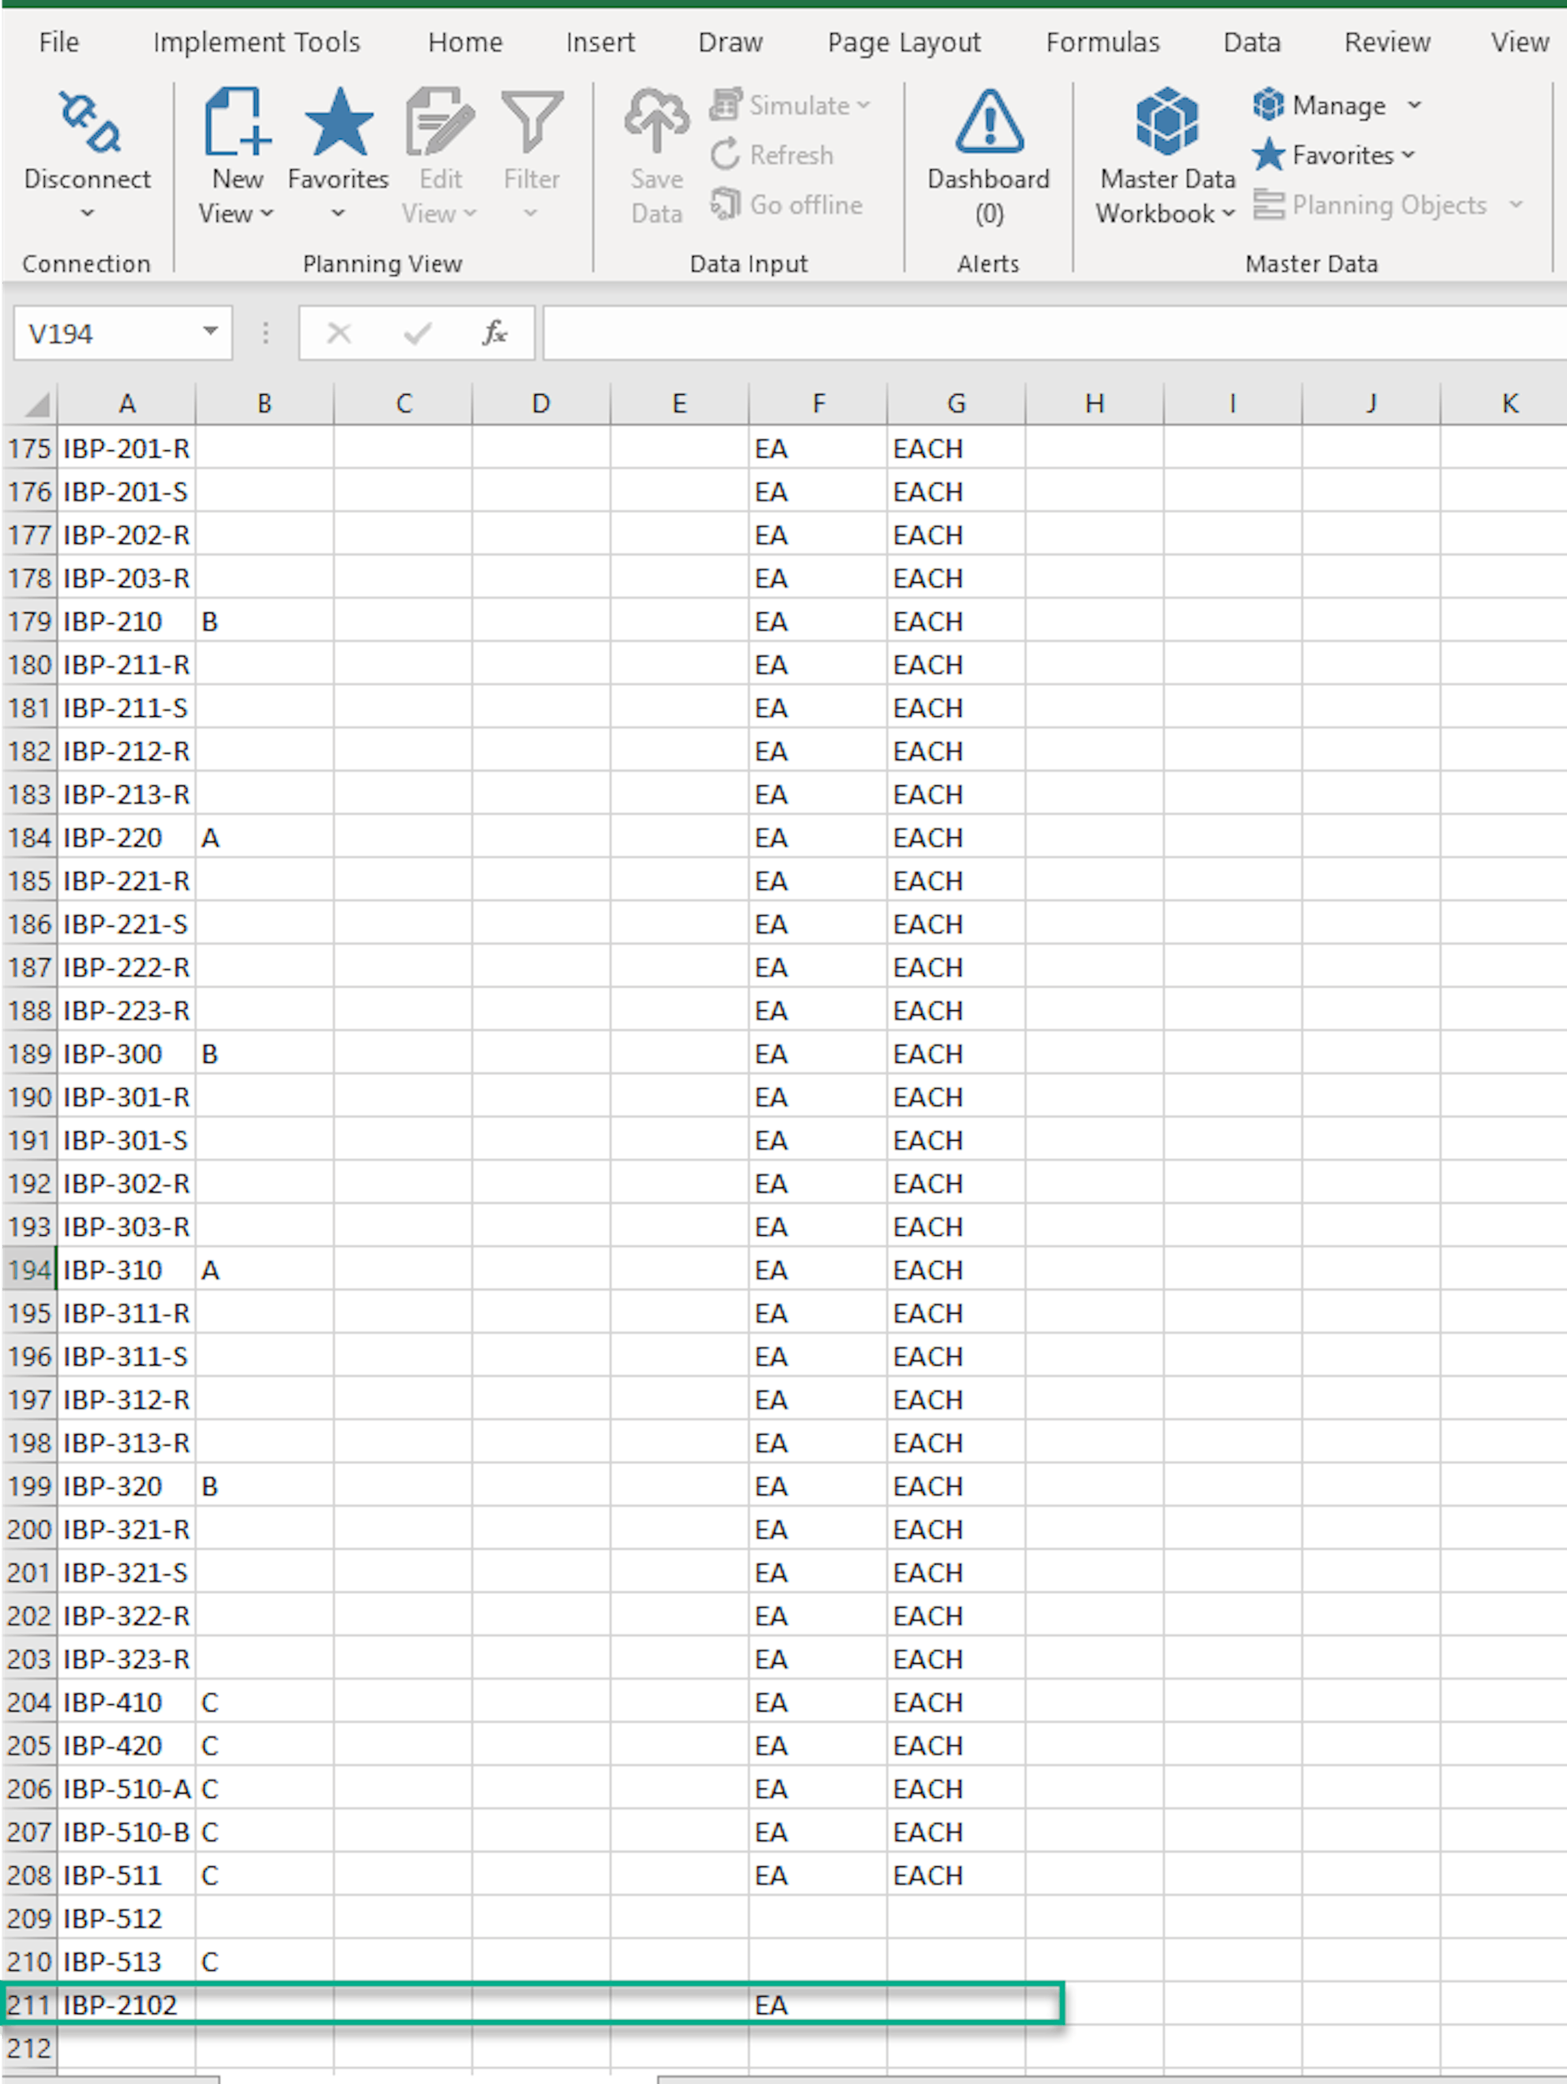Expand the Filter dropdown in Planning View

tap(531, 214)
